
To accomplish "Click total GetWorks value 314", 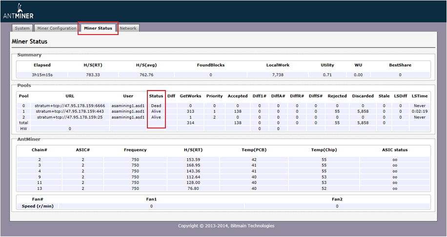I will pyautogui.click(x=190, y=123).
